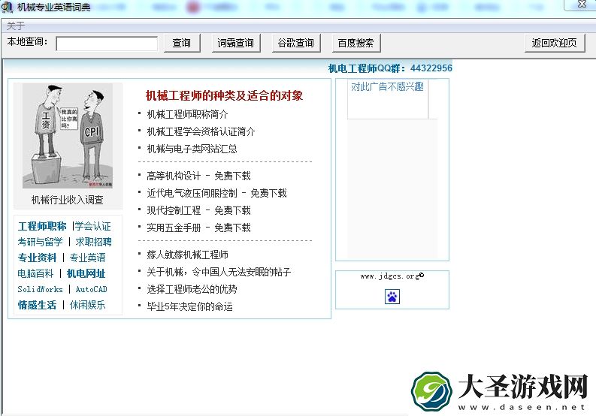Screen dimensions: 596x416
Task: Open 机械工程学会资格认证简介 article
Action: (x=201, y=131)
